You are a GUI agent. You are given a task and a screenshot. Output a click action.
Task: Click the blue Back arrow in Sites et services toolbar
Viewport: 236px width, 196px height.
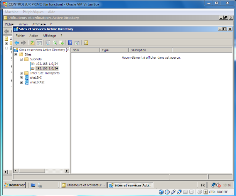coord(17,43)
